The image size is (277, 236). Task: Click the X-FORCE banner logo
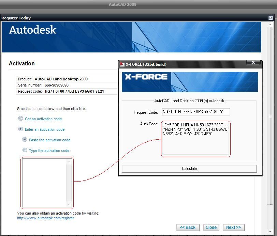coord(146,77)
